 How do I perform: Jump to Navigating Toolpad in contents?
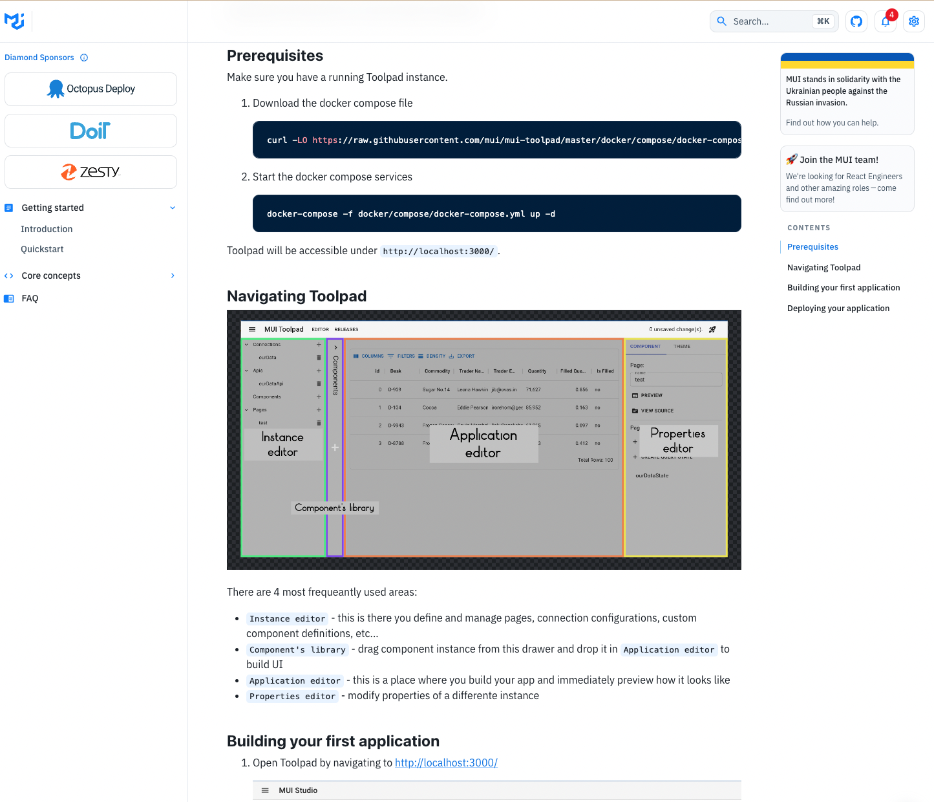[823, 268]
